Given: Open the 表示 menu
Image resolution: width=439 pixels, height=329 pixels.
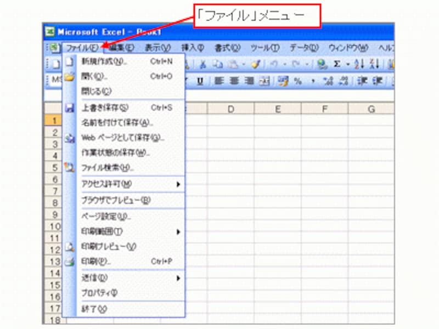Looking at the screenshot, I should pos(157,48).
